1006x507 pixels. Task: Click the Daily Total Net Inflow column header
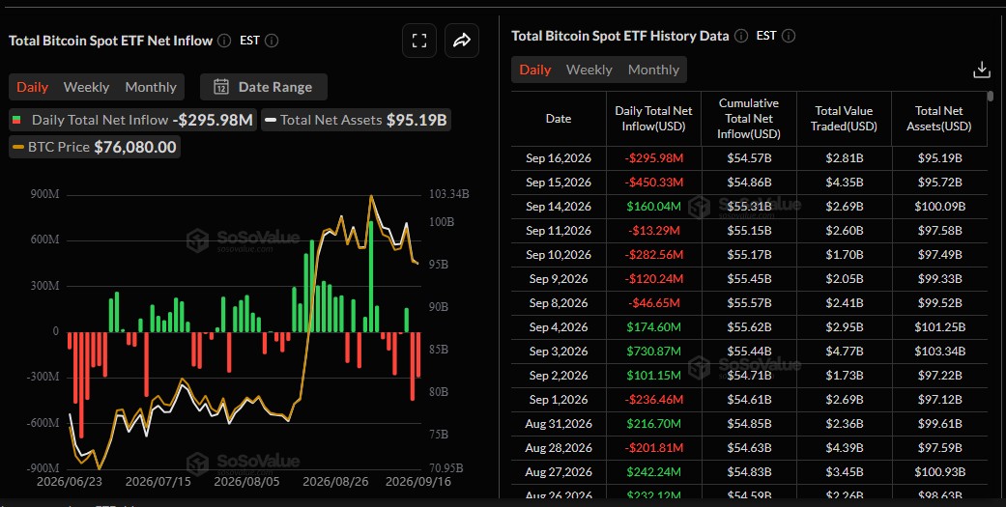pyautogui.click(x=654, y=119)
